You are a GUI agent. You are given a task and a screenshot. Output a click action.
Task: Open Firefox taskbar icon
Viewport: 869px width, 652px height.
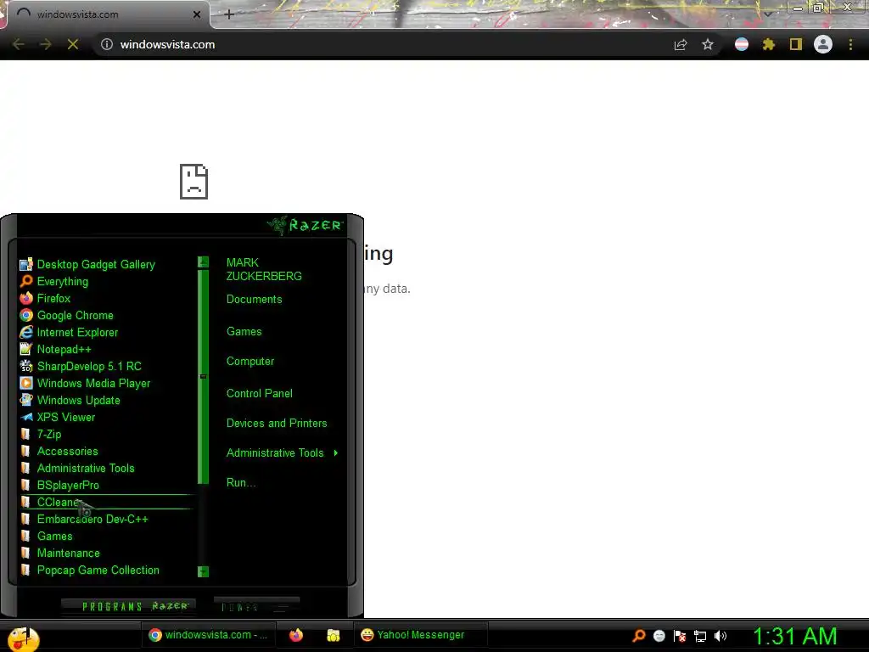[x=296, y=635]
